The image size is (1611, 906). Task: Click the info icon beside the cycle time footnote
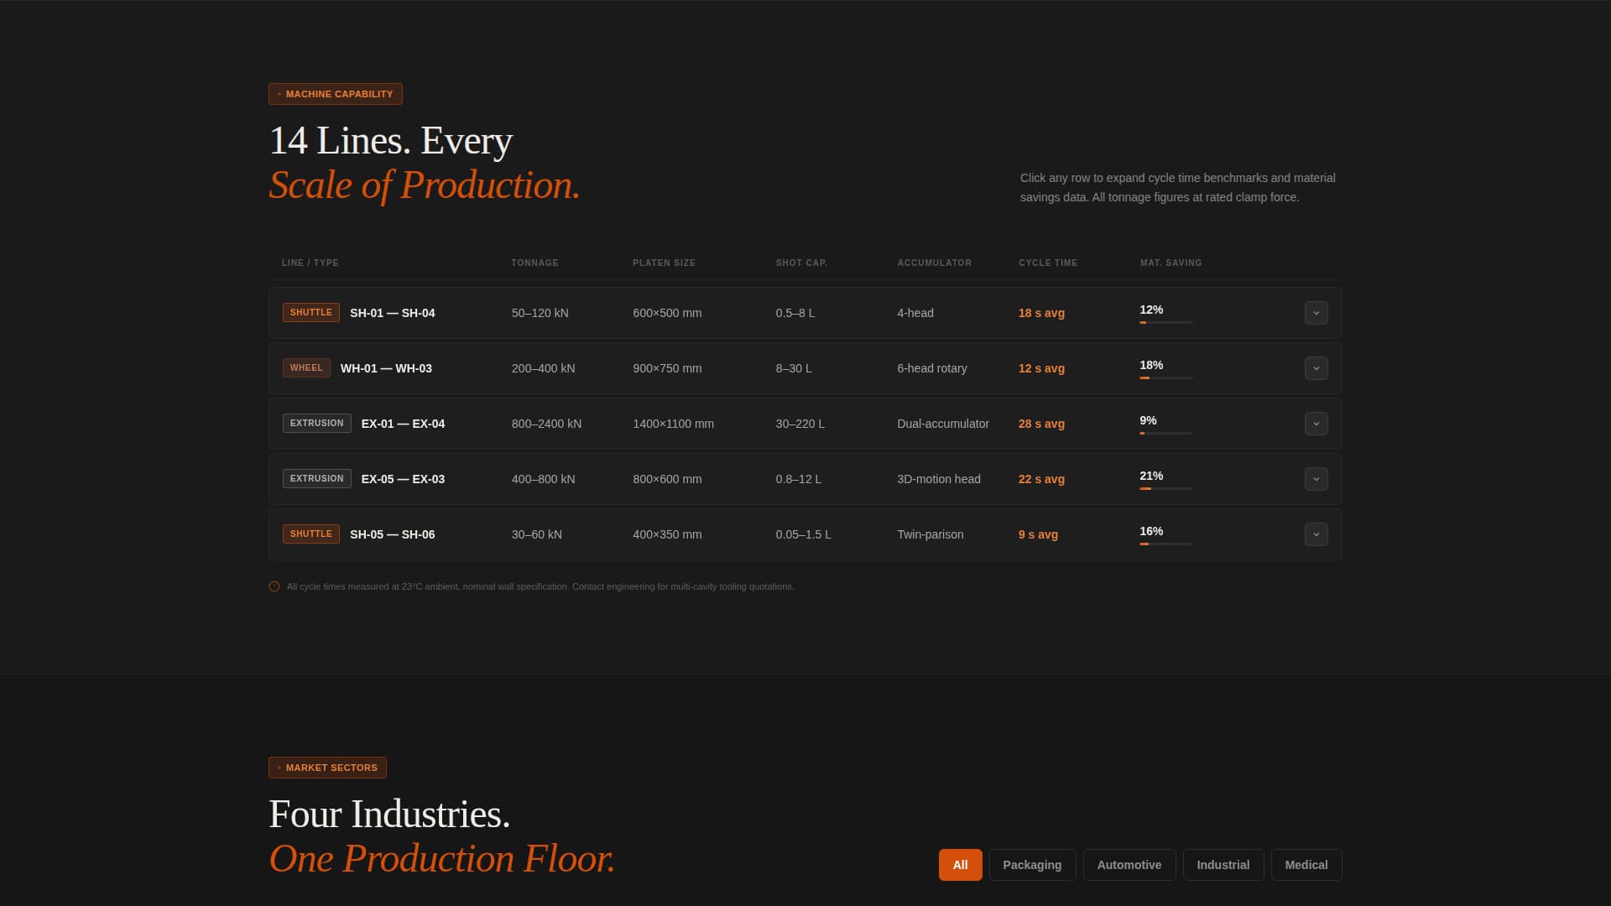(274, 586)
